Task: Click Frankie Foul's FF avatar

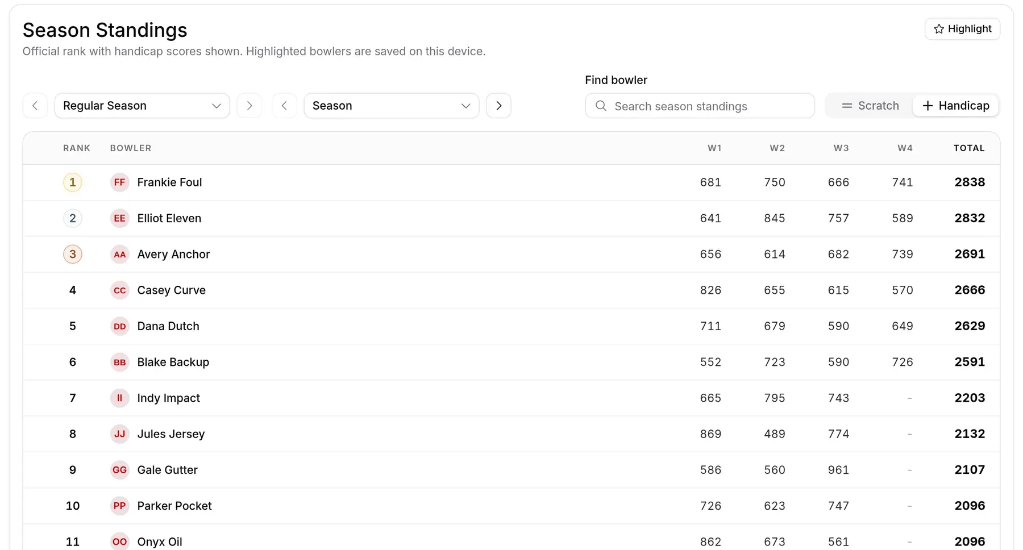Action: pos(119,182)
